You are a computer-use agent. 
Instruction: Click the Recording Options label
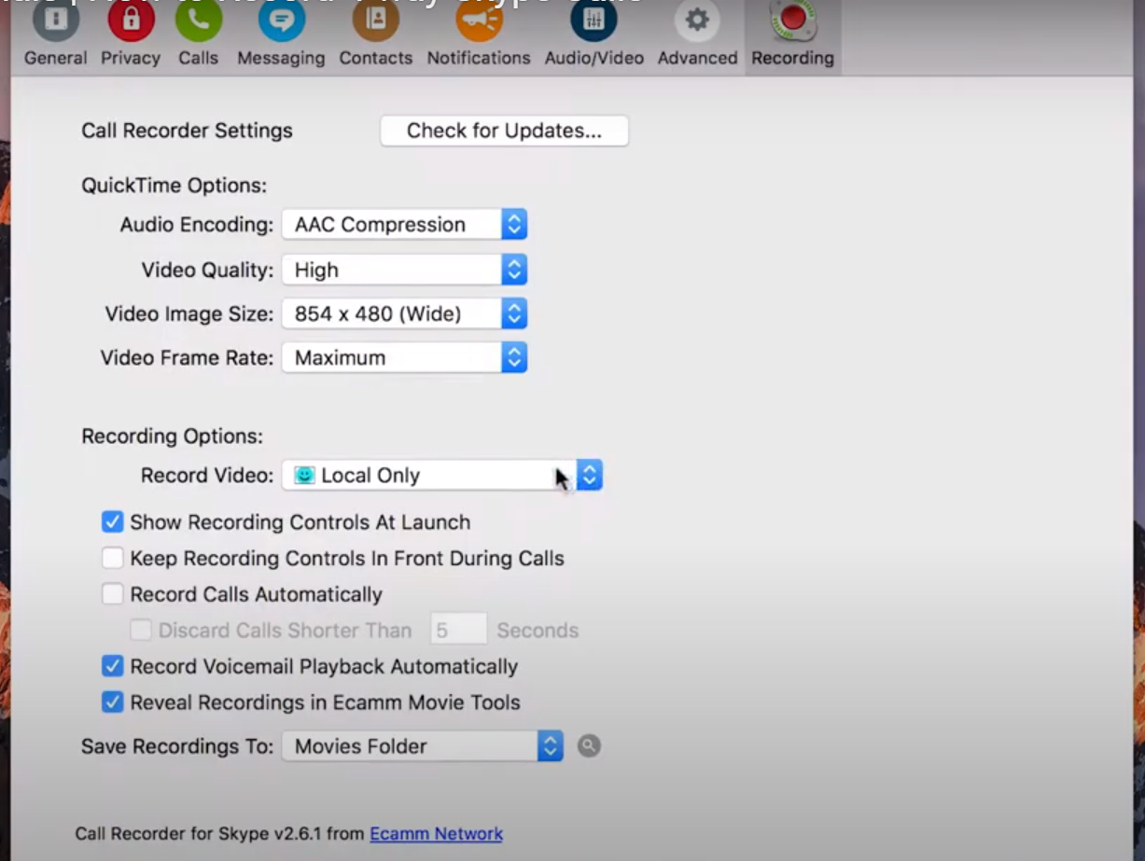pos(172,436)
